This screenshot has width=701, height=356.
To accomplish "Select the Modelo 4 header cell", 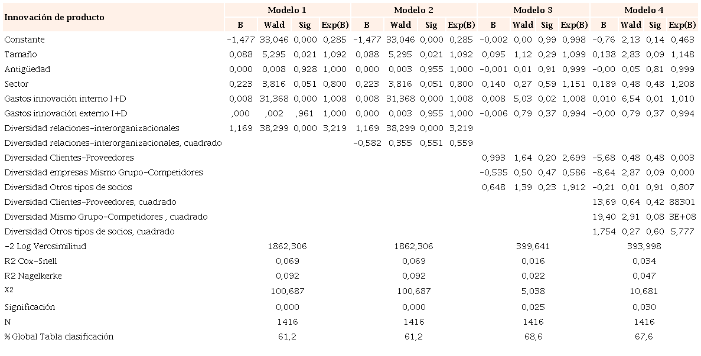I will click(x=644, y=10).
